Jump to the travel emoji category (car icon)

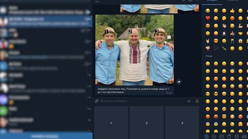click(244, 136)
